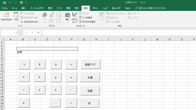This screenshot has height=110, width=196.
Task: Open the データ ribbon tab
Action: coord(59,8)
